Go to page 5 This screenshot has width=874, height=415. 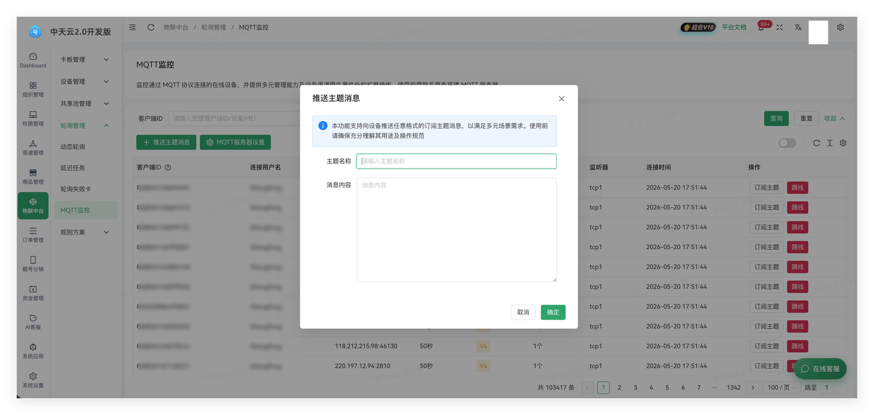[x=667, y=388]
